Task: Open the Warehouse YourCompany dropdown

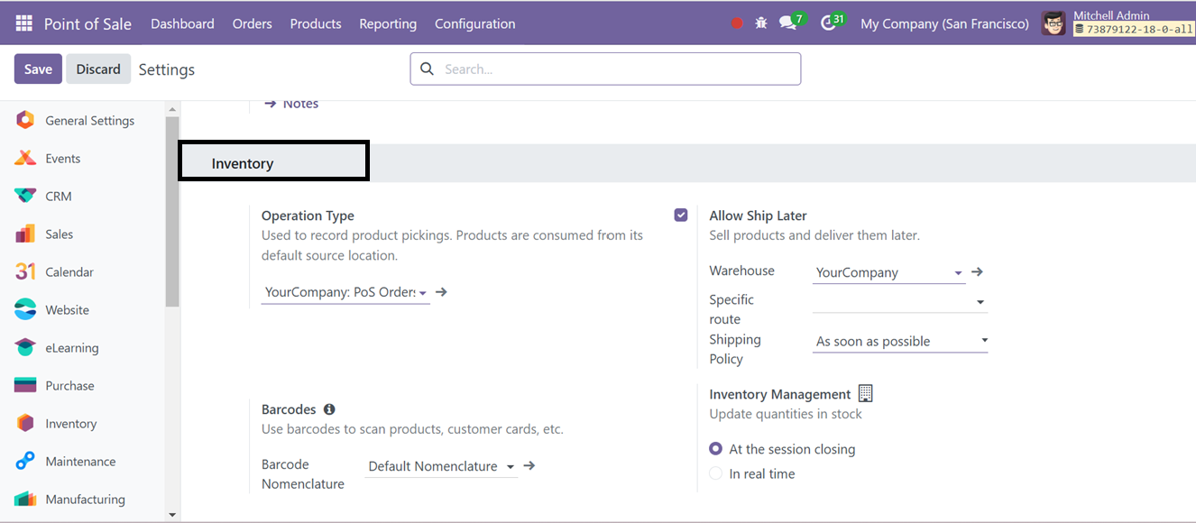Action: click(889, 272)
